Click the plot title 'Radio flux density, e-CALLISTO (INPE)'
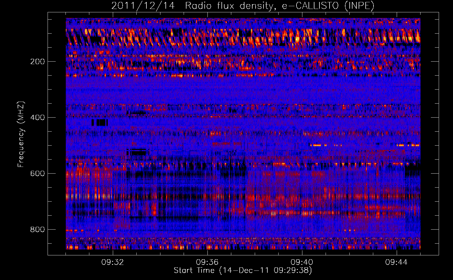The image size is (453, 280). [x=279, y=6]
